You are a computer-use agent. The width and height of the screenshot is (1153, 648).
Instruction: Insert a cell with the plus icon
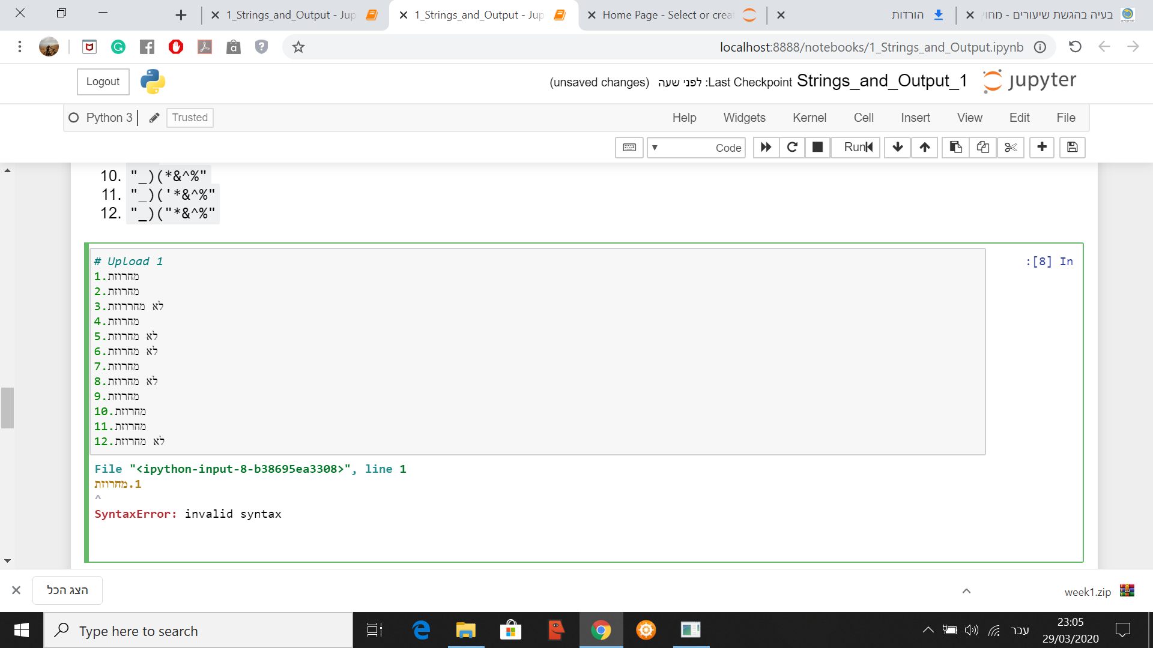pyautogui.click(x=1042, y=147)
